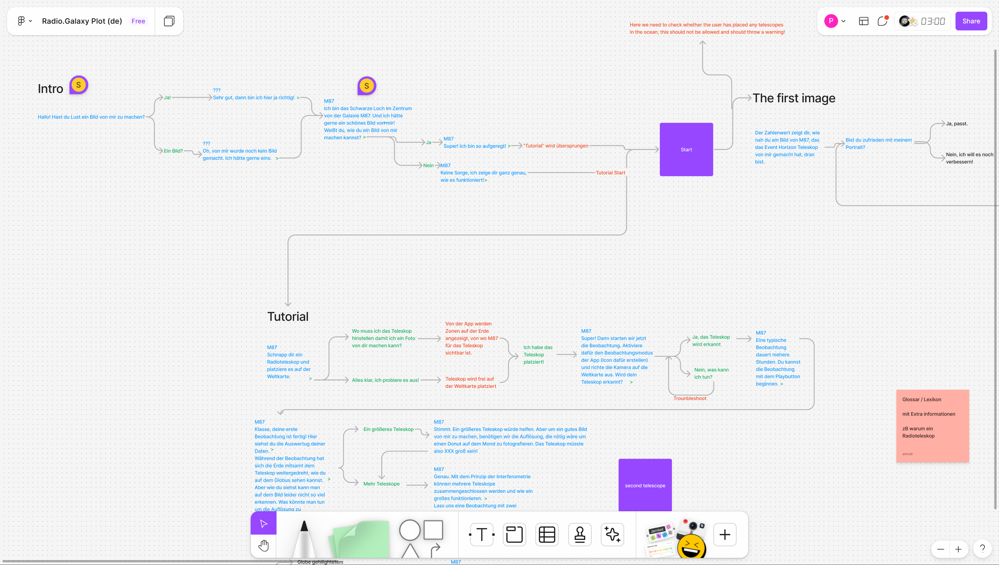Image resolution: width=999 pixels, height=565 pixels.
Task: Open comments with notification dot
Action: (882, 21)
